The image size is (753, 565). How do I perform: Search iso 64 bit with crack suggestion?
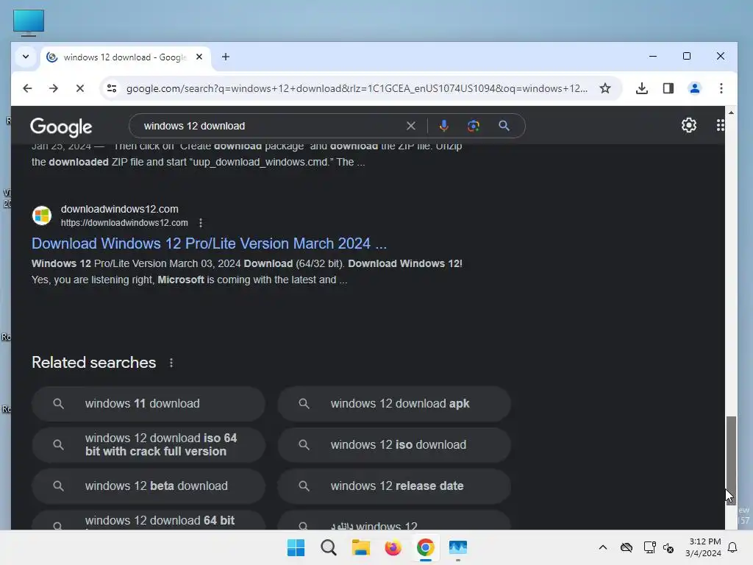(x=149, y=445)
